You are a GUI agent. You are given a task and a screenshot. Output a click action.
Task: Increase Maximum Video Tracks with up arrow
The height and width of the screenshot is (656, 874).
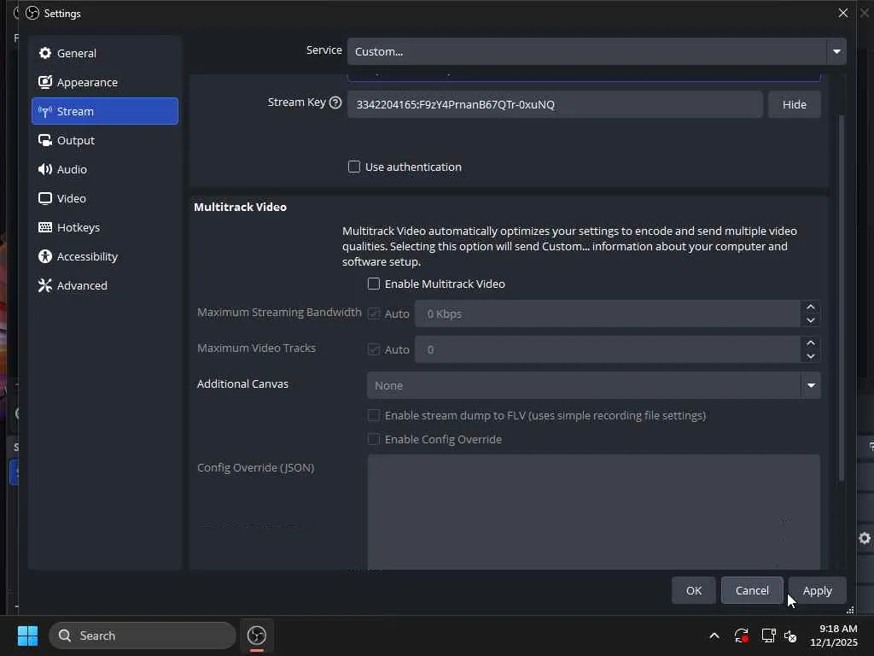tap(811, 343)
